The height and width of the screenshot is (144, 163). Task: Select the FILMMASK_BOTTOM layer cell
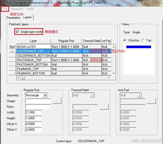(34, 73)
